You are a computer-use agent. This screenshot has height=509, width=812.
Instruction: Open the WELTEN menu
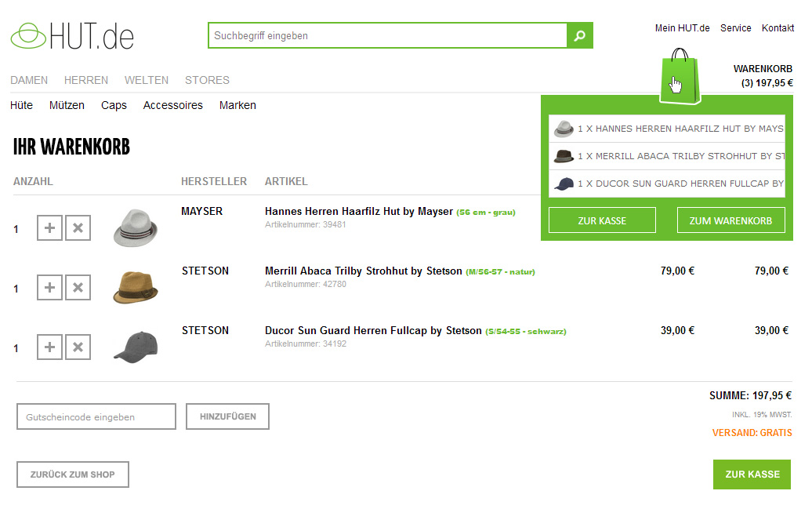(147, 80)
